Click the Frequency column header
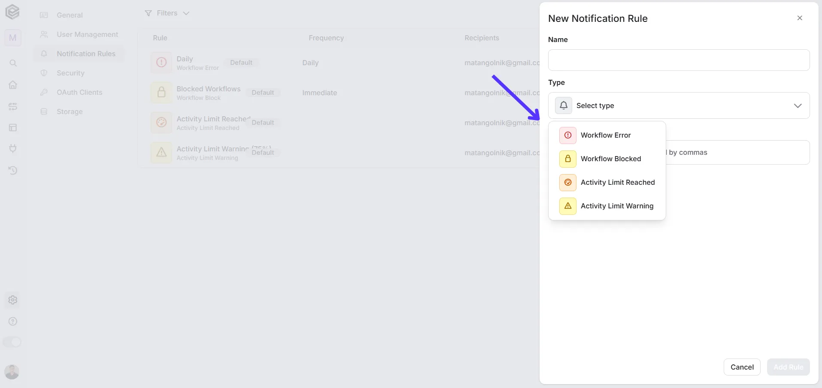The width and height of the screenshot is (822, 388). point(326,38)
